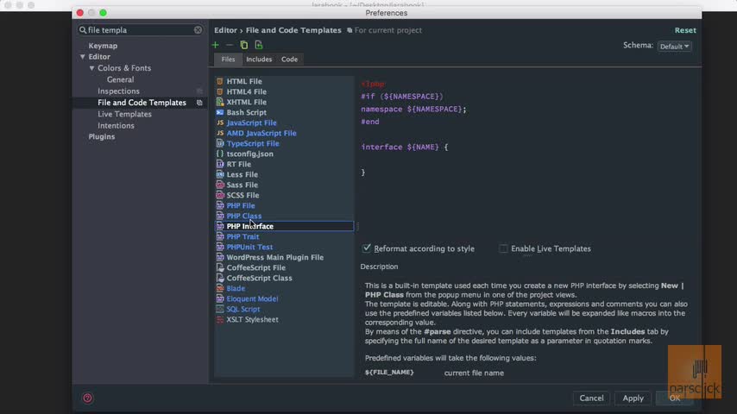Image resolution: width=737 pixels, height=414 pixels.
Task: Switch to the Files tab
Action: click(x=228, y=60)
